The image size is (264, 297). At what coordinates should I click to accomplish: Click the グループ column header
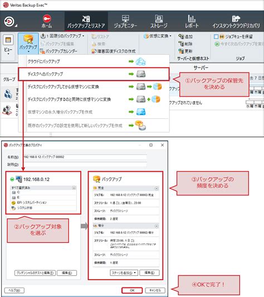(x=9, y=79)
